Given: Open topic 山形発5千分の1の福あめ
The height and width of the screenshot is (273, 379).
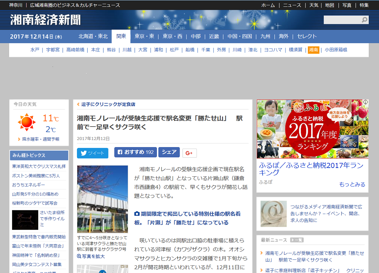Looking at the screenshot, I should [35, 194].
